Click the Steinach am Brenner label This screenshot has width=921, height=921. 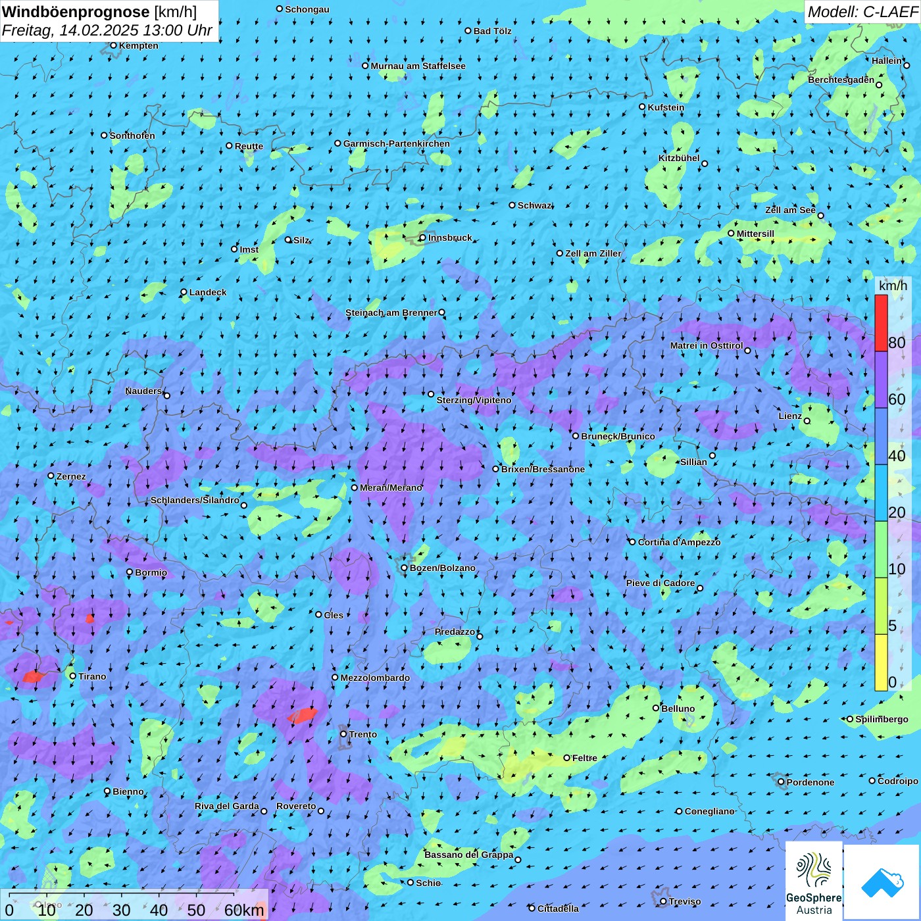pos(391,312)
